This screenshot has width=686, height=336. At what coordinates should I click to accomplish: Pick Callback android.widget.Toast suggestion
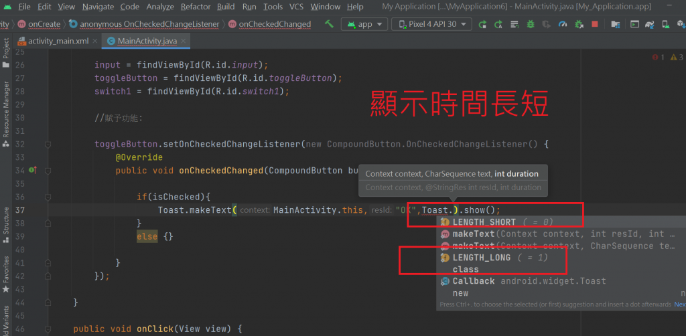(x=561, y=281)
